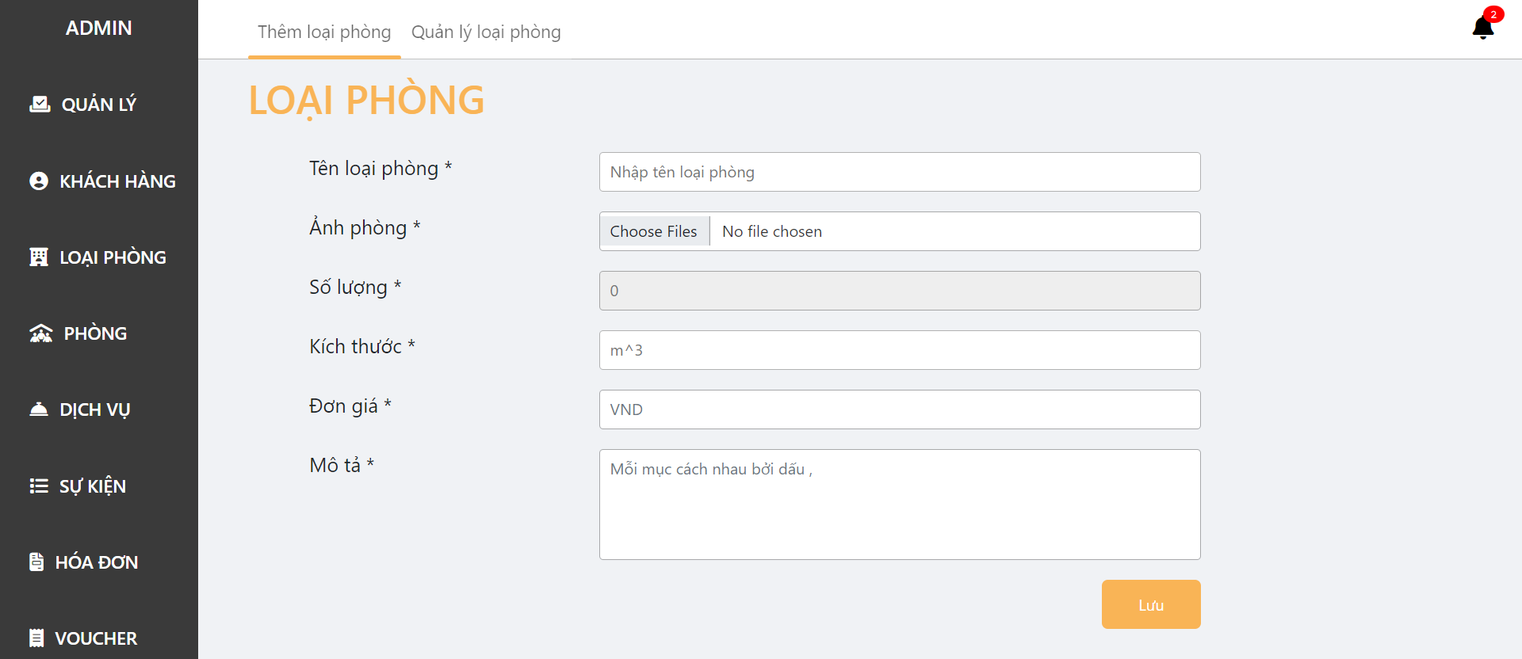Click the Sự Kiện list icon
Image resolution: width=1522 pixels, height=659 pixels.
pos(39,486)
